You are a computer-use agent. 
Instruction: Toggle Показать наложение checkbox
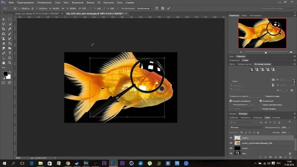tap(231, 101)
